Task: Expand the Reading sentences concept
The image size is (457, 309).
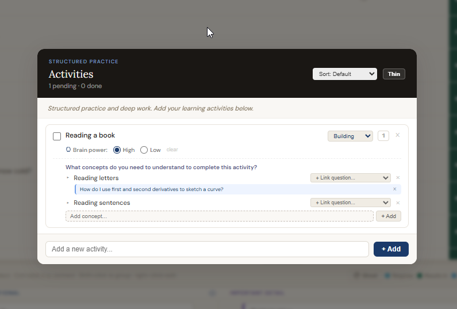Action: (68, 203)
